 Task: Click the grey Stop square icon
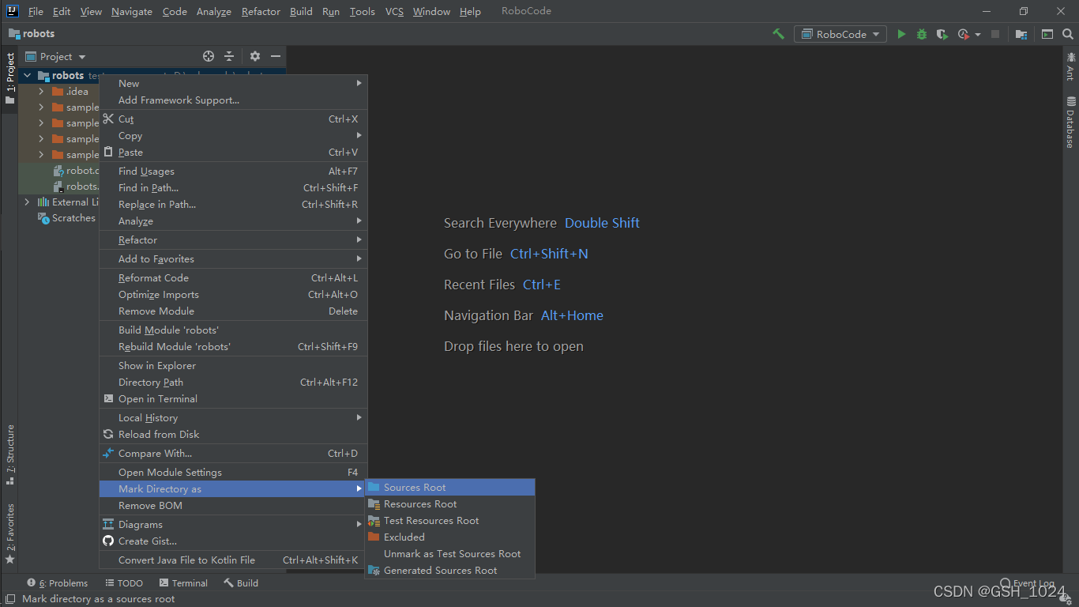(995, 34)
